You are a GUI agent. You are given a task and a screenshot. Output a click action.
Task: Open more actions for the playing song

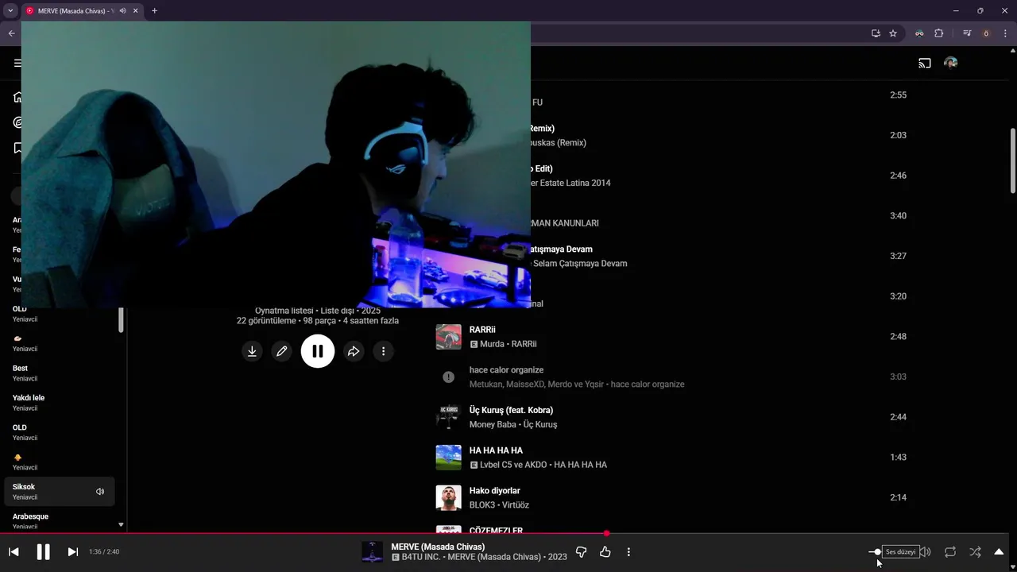click(x=628, y=551)
